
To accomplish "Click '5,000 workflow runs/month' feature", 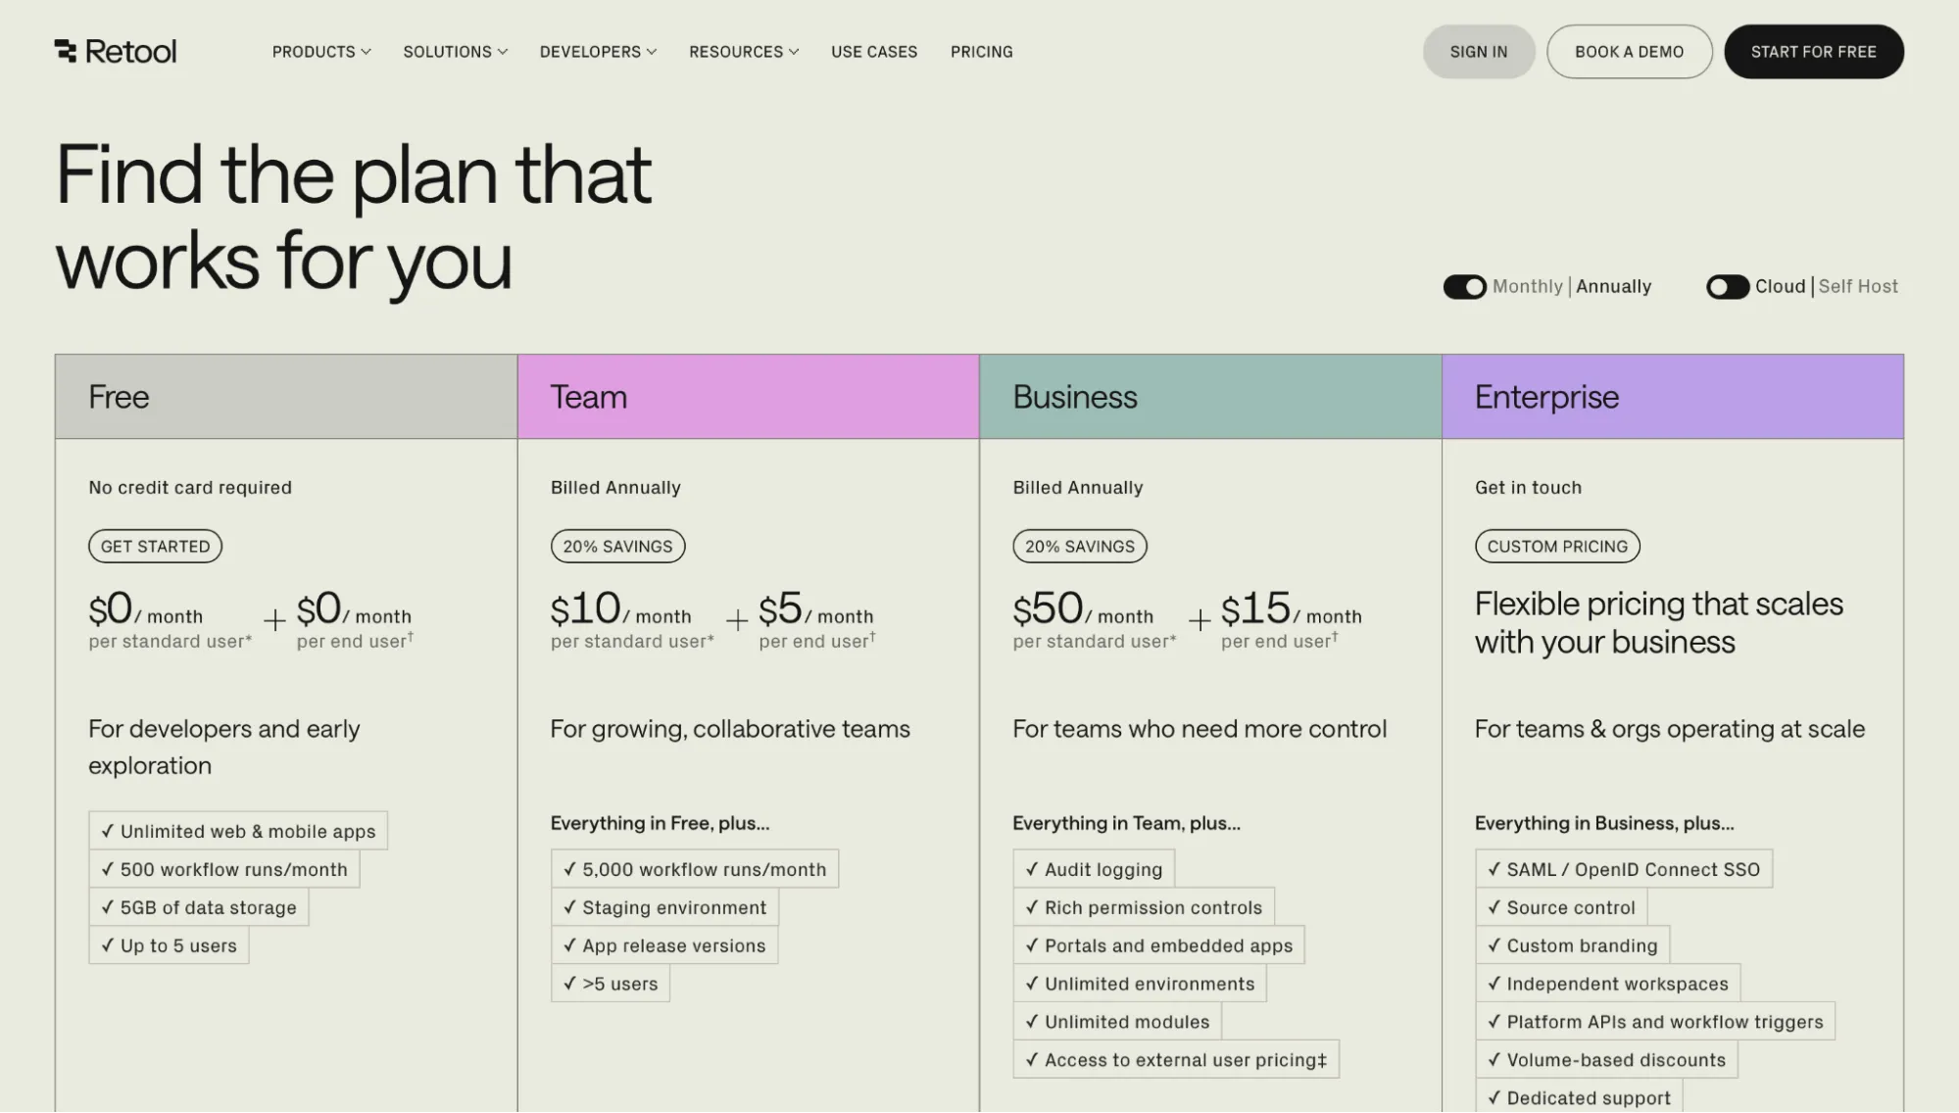I will point(695,869).
